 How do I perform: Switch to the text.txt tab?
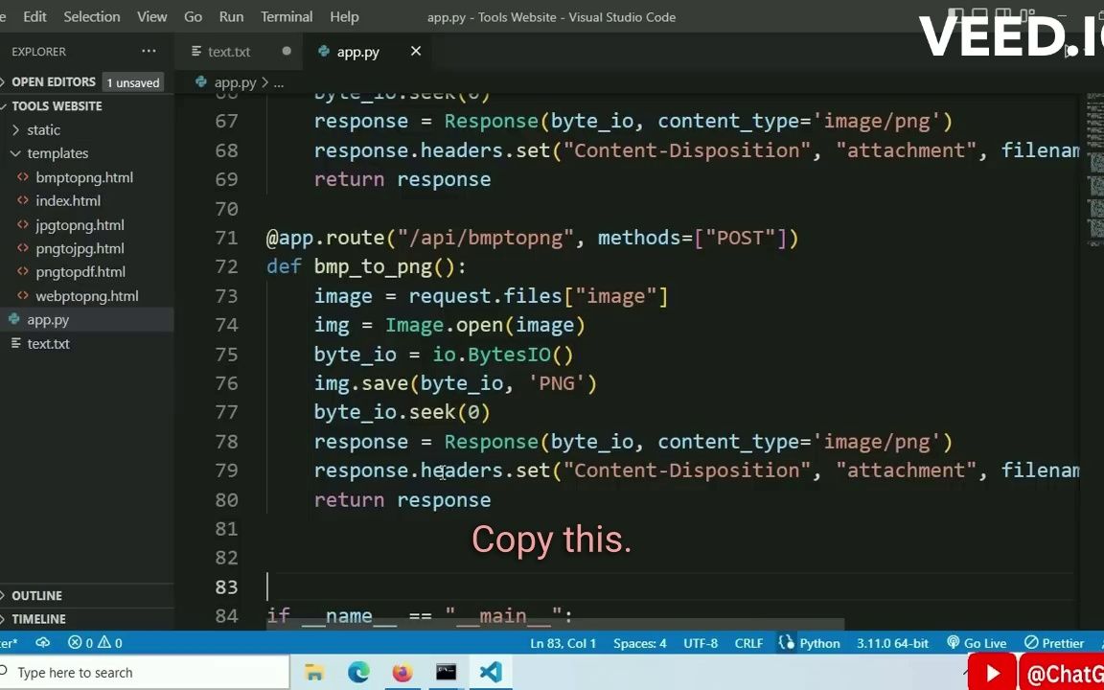(x=229, y=52)
